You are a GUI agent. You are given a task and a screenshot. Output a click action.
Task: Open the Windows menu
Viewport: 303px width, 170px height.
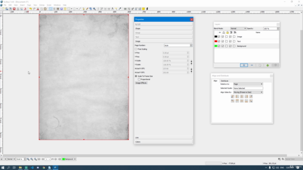pos(57,5)
